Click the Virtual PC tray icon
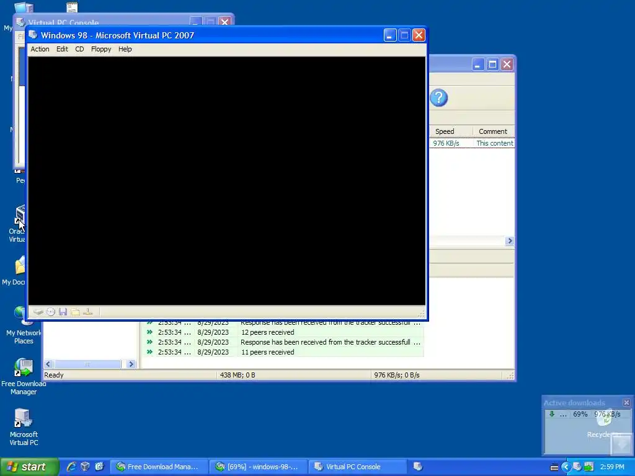Image resolution: width=635 pixels, height=476 pixels. [577, 467]
